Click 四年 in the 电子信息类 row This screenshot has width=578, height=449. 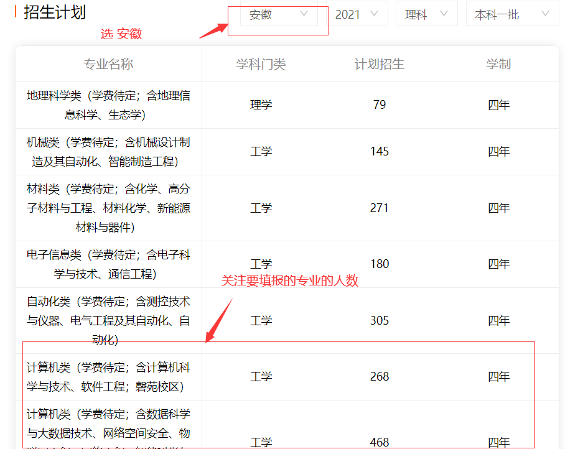[x=499, y=264]
